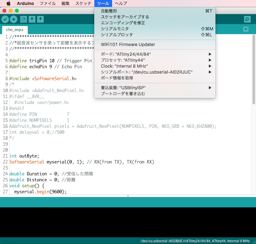This screenshot has width=256, height=244.
Task: Click the '#define NUMPIXELS 1' line
Action: point(39,120)
